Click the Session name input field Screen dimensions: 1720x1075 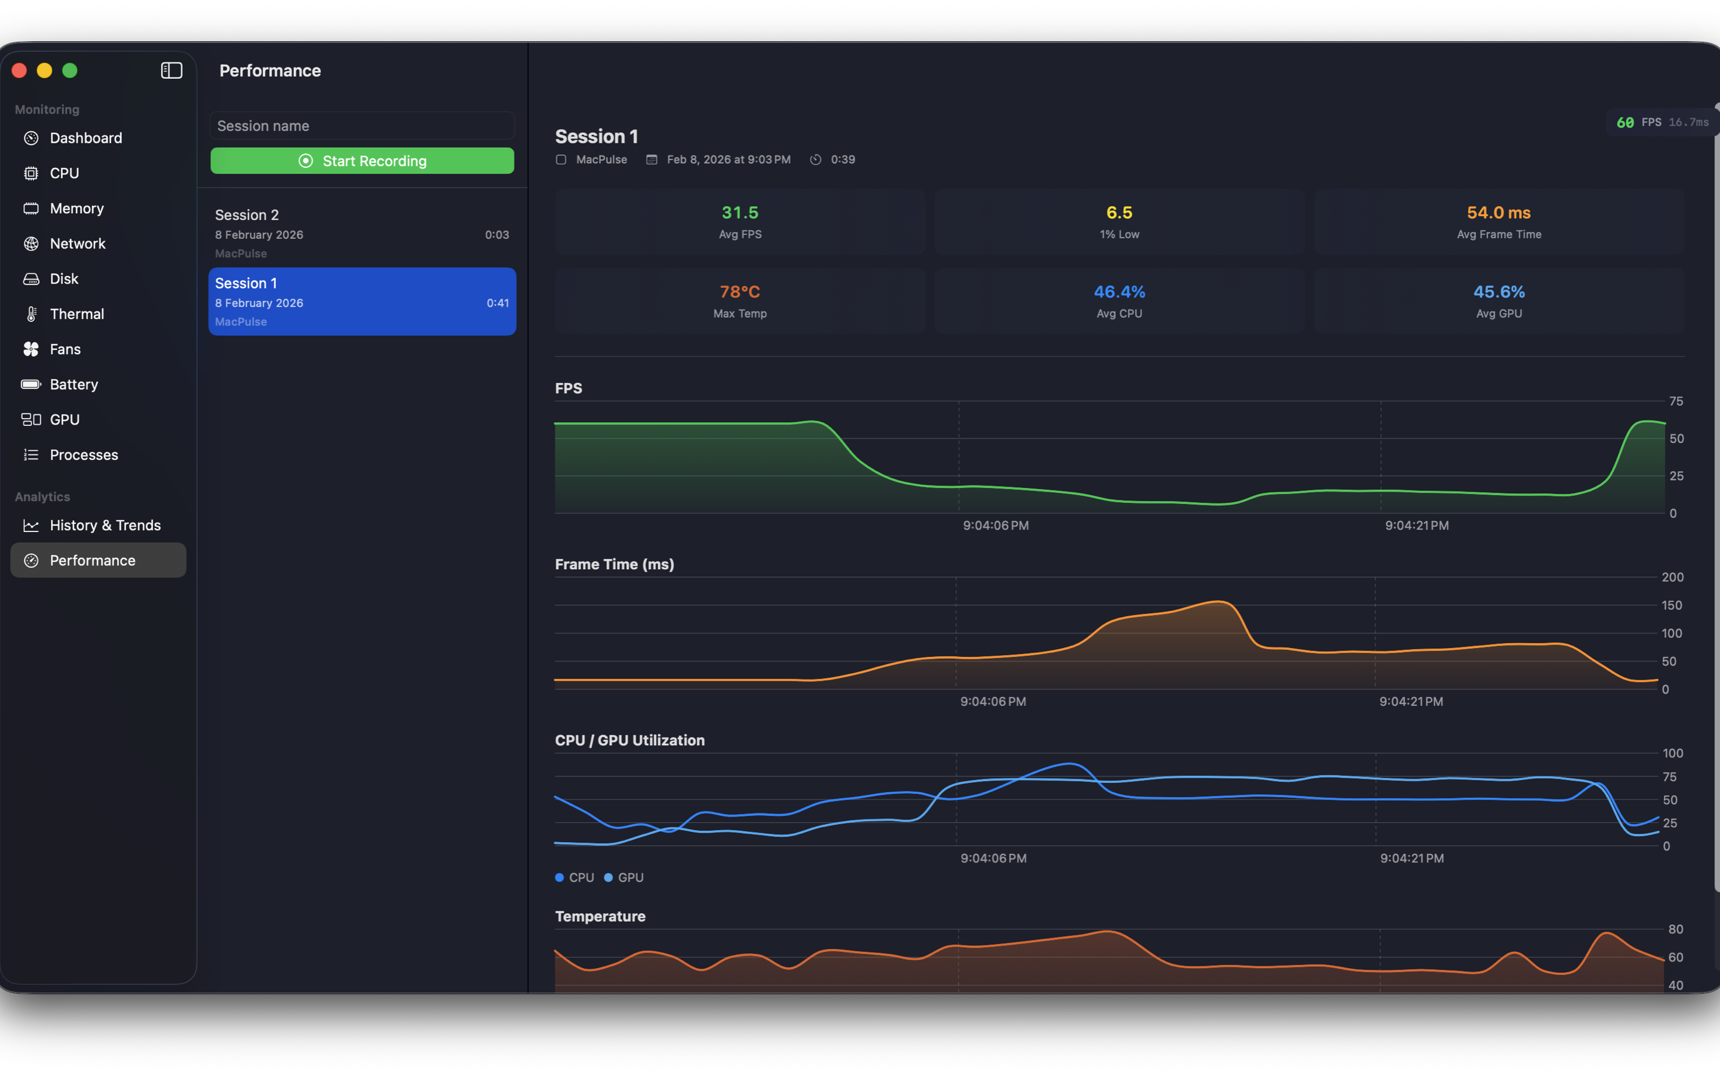(x=362, y=126)
